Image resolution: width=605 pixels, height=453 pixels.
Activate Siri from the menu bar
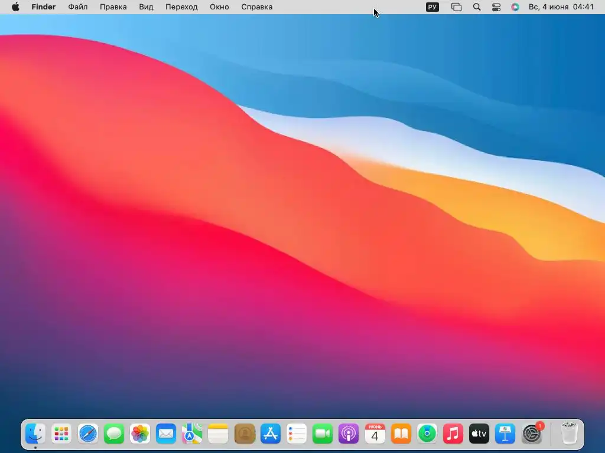515,7
